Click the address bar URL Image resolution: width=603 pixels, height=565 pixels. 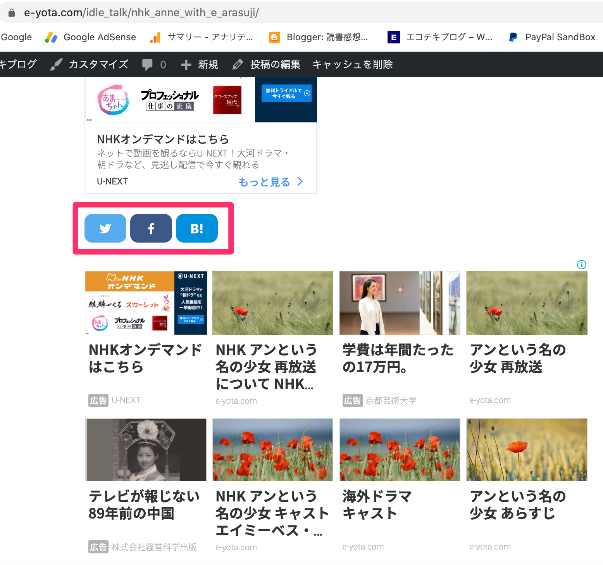(141, 13)
